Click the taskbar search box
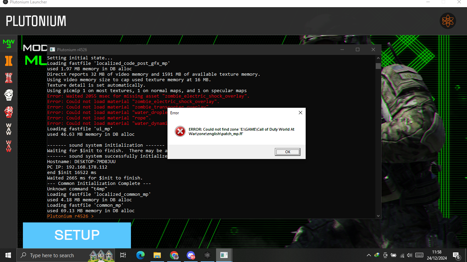Screen dimensions: 467x262 tap(66, 255)
